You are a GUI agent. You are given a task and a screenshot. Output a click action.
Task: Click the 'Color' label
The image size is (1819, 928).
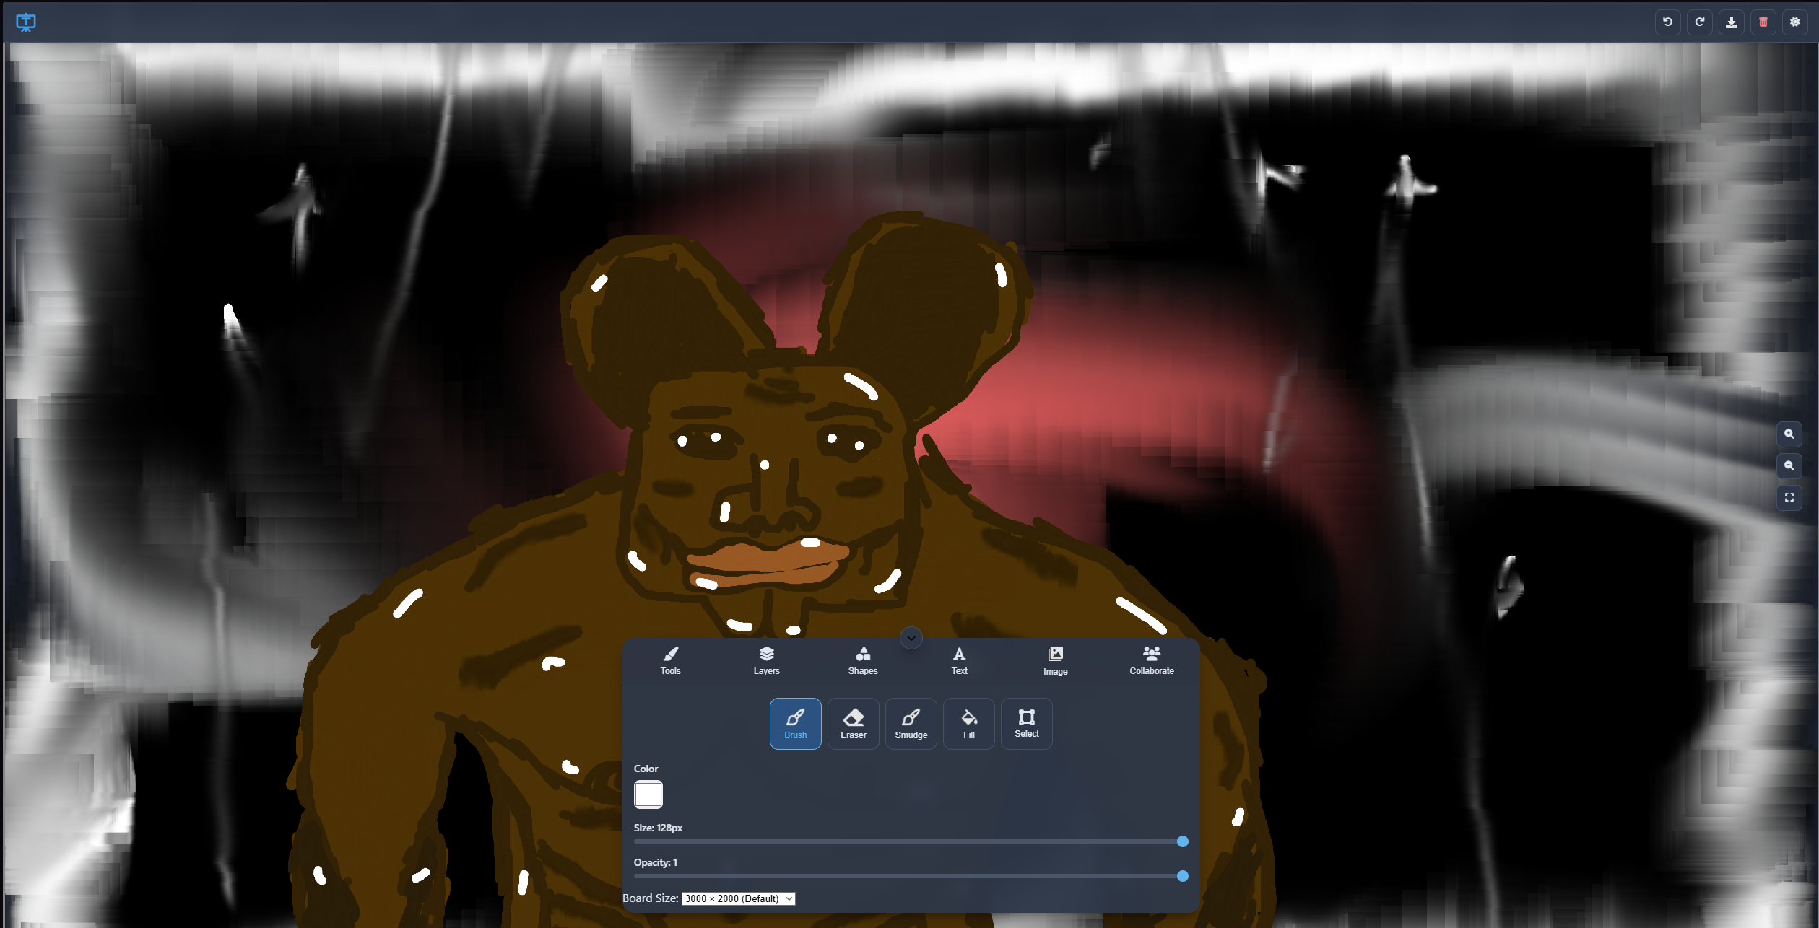click(x=646, y=769)
